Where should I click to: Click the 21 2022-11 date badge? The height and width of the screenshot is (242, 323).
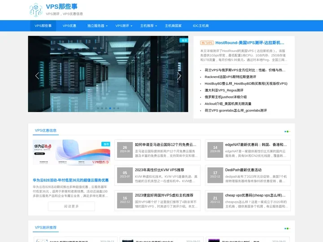215,200
